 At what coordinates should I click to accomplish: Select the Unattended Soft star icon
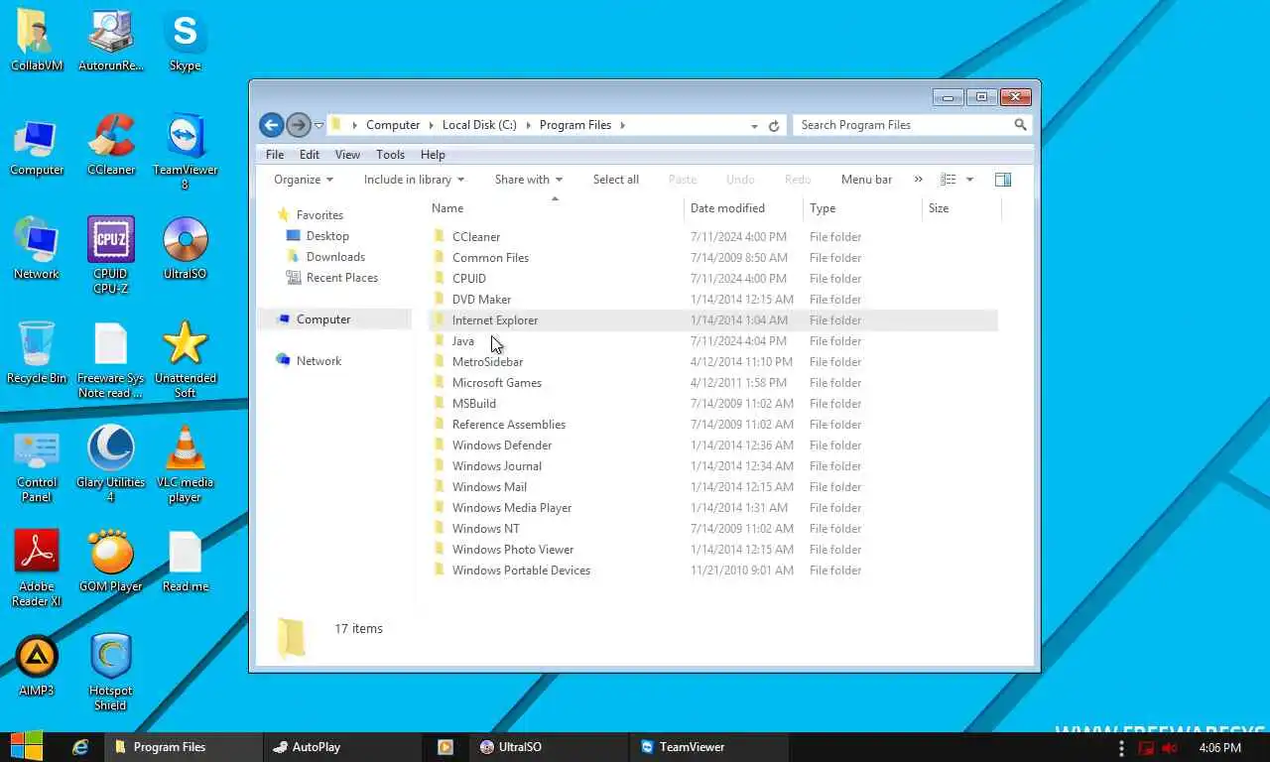point(186,359)
